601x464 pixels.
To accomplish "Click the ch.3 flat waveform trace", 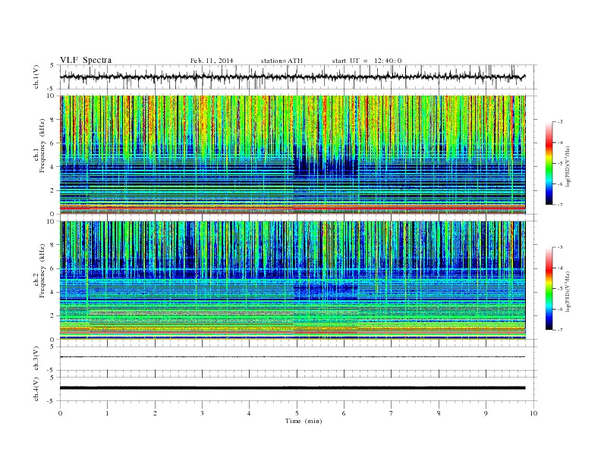I will coord(292,357).
